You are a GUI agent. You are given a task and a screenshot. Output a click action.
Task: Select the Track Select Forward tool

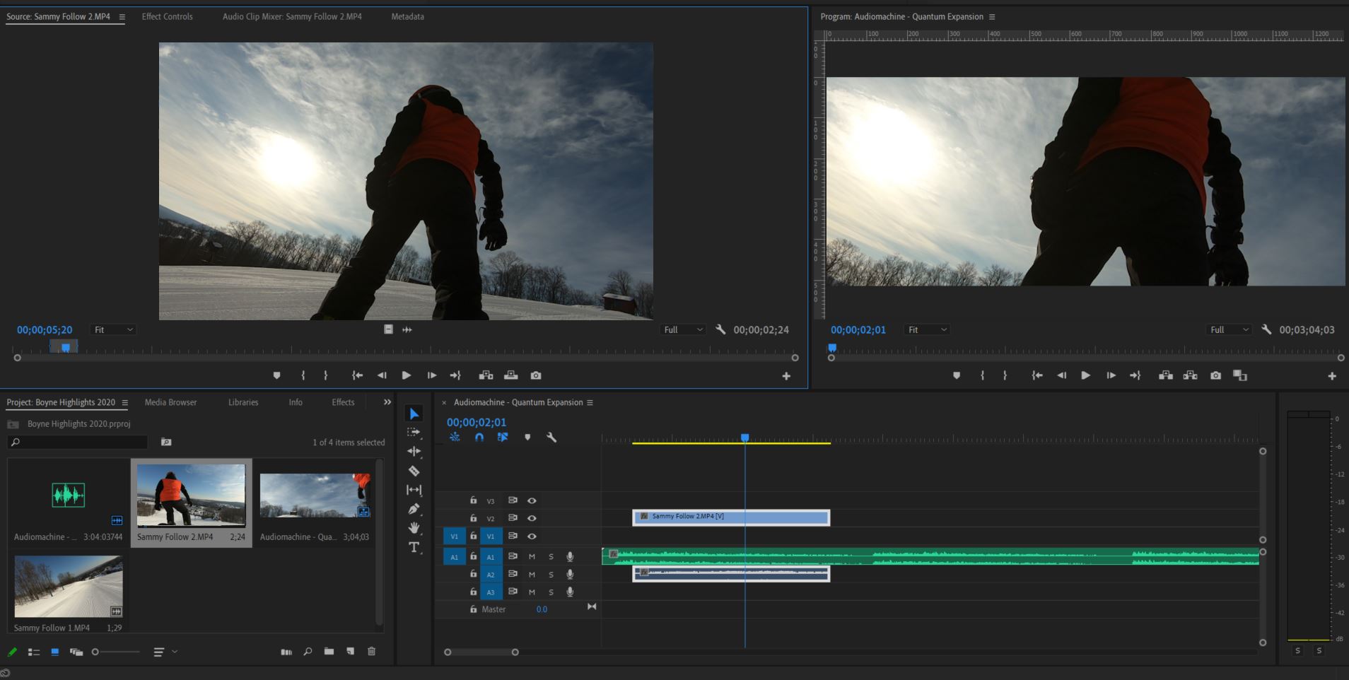414,432
